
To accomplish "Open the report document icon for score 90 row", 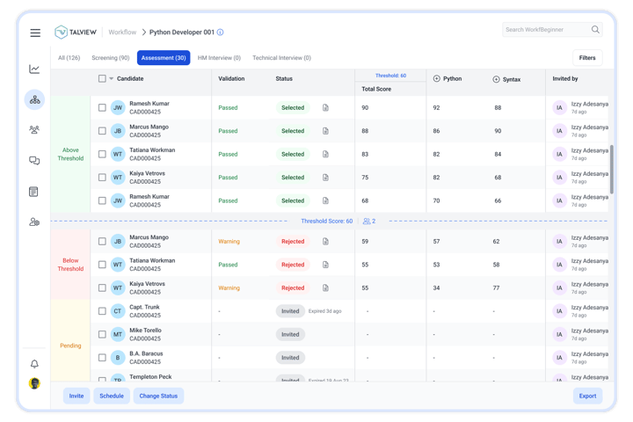I will (325, 108).
